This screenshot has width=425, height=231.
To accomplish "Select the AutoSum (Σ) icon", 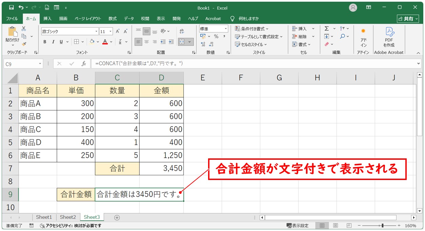I will pyautogui.click(x=326, y=28).
